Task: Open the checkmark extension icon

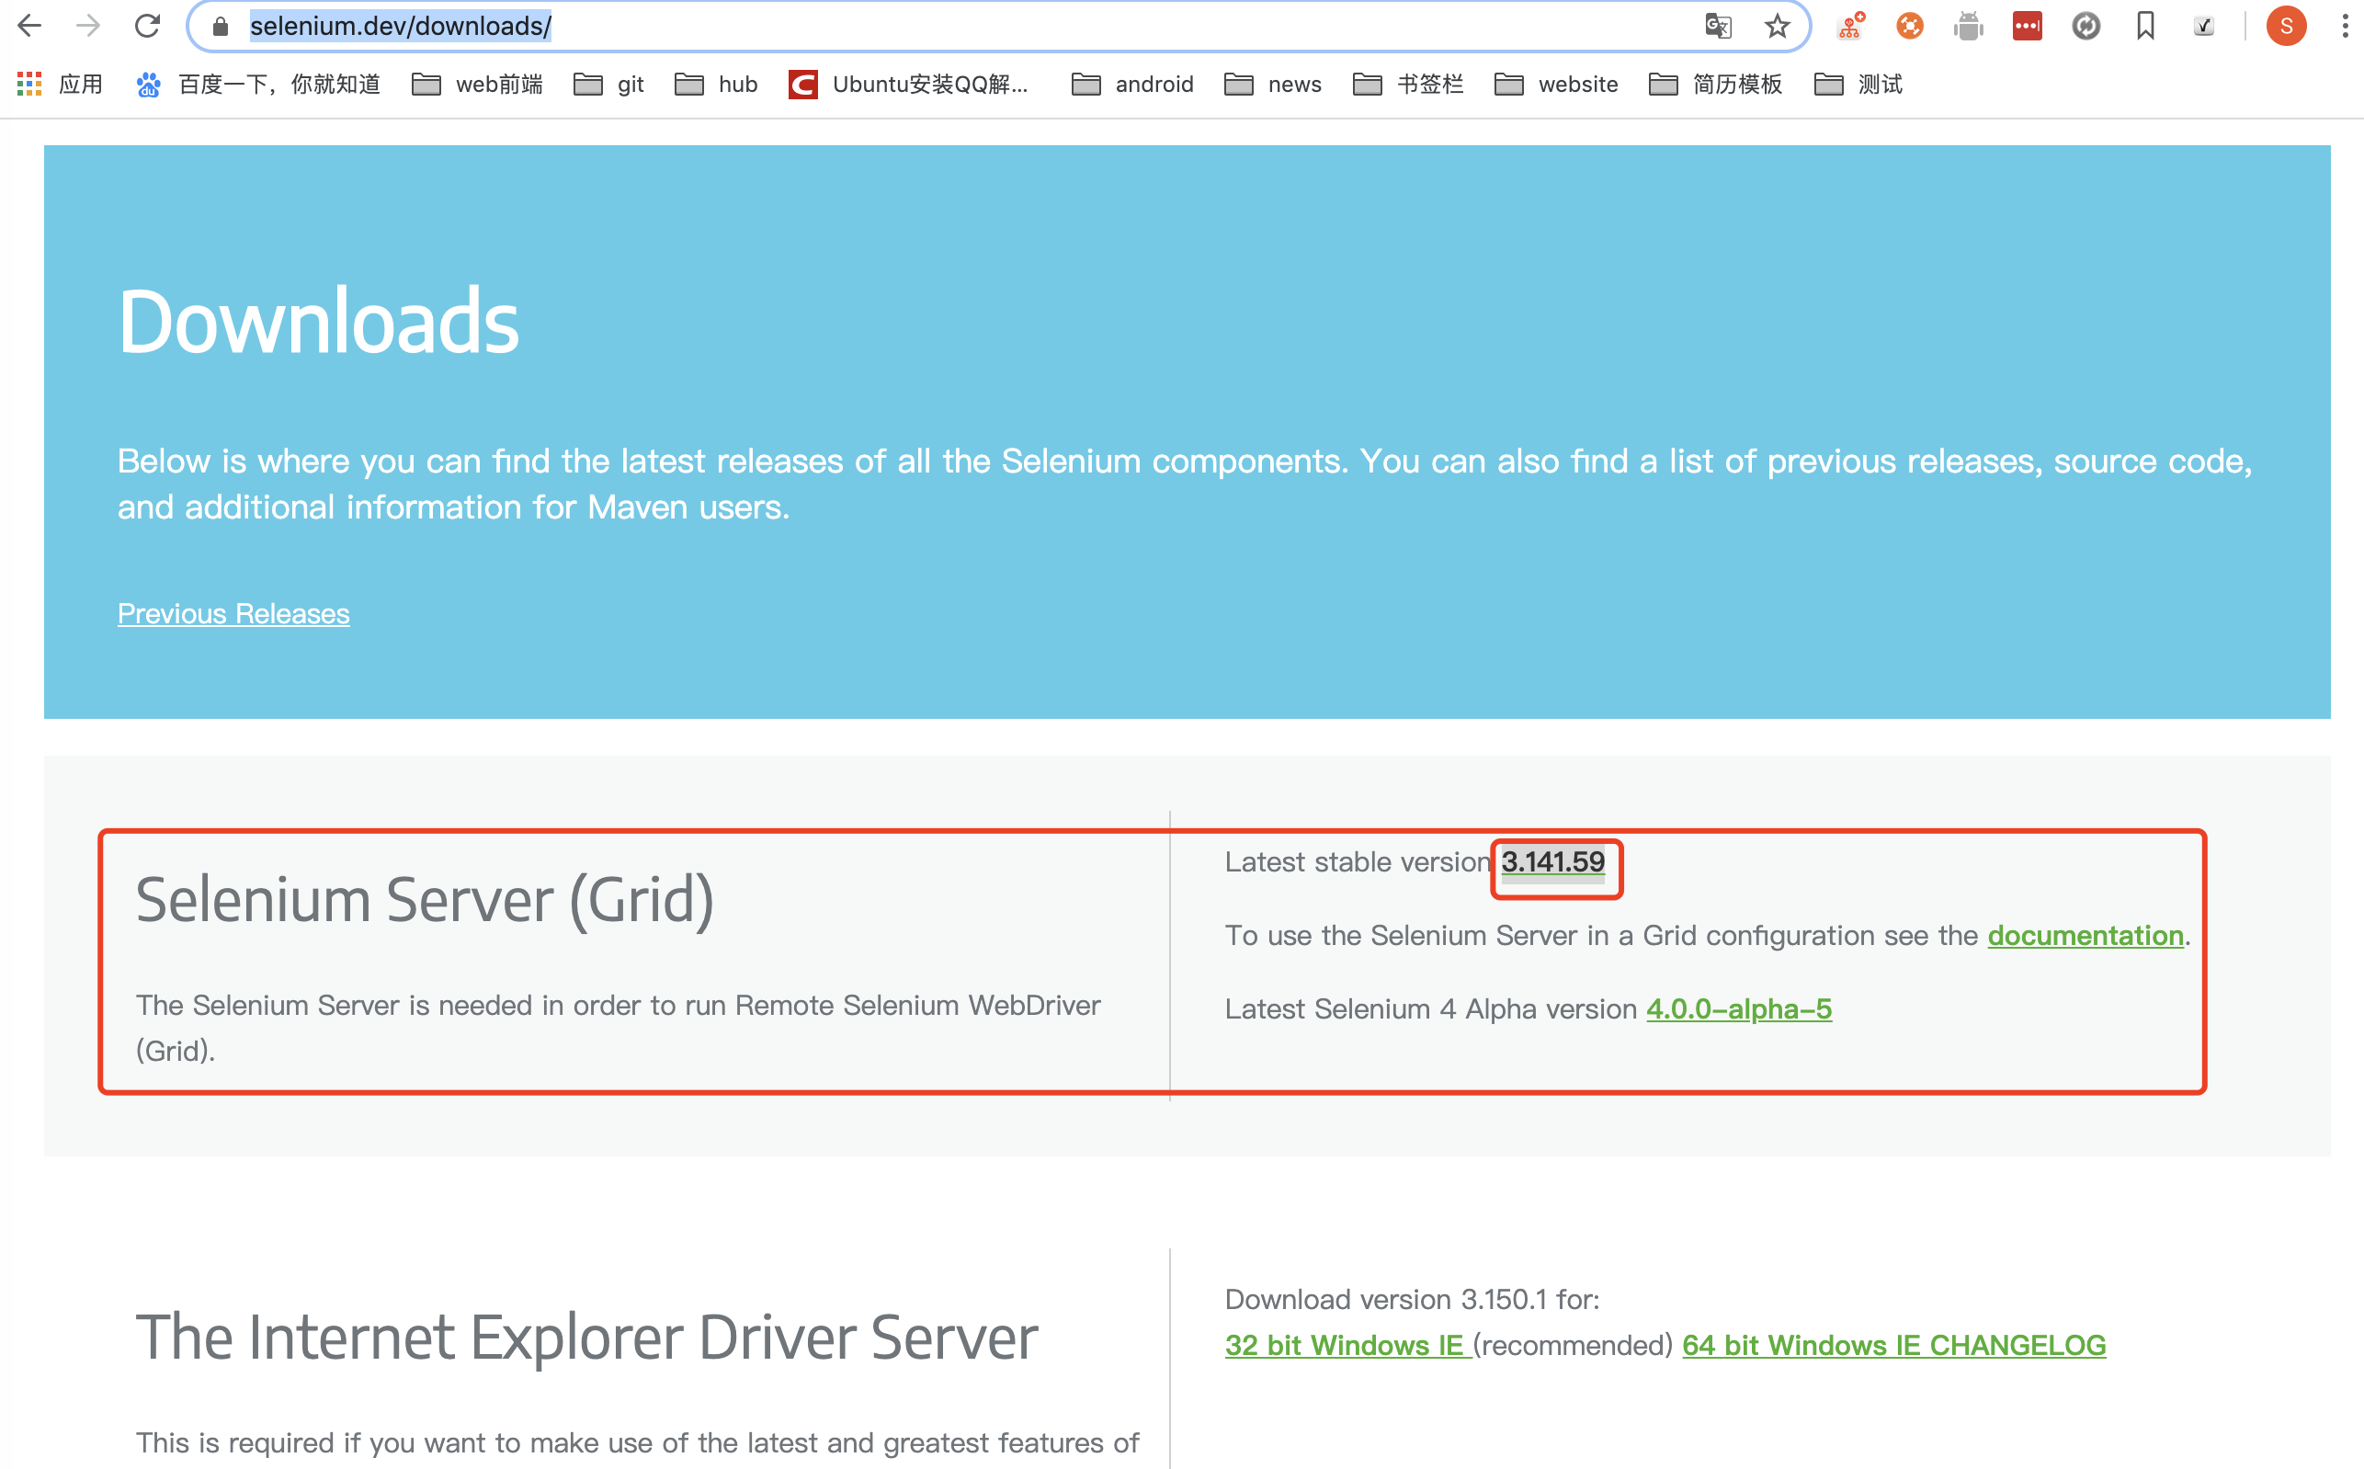Action: 2204,27
